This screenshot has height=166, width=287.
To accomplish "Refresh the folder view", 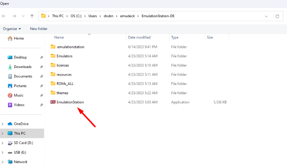I will coord(277,16).
